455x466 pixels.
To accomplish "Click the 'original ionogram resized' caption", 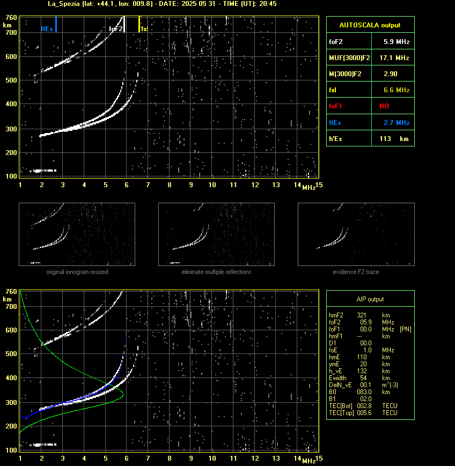I will pyautogui.click(x=77, y=272).
